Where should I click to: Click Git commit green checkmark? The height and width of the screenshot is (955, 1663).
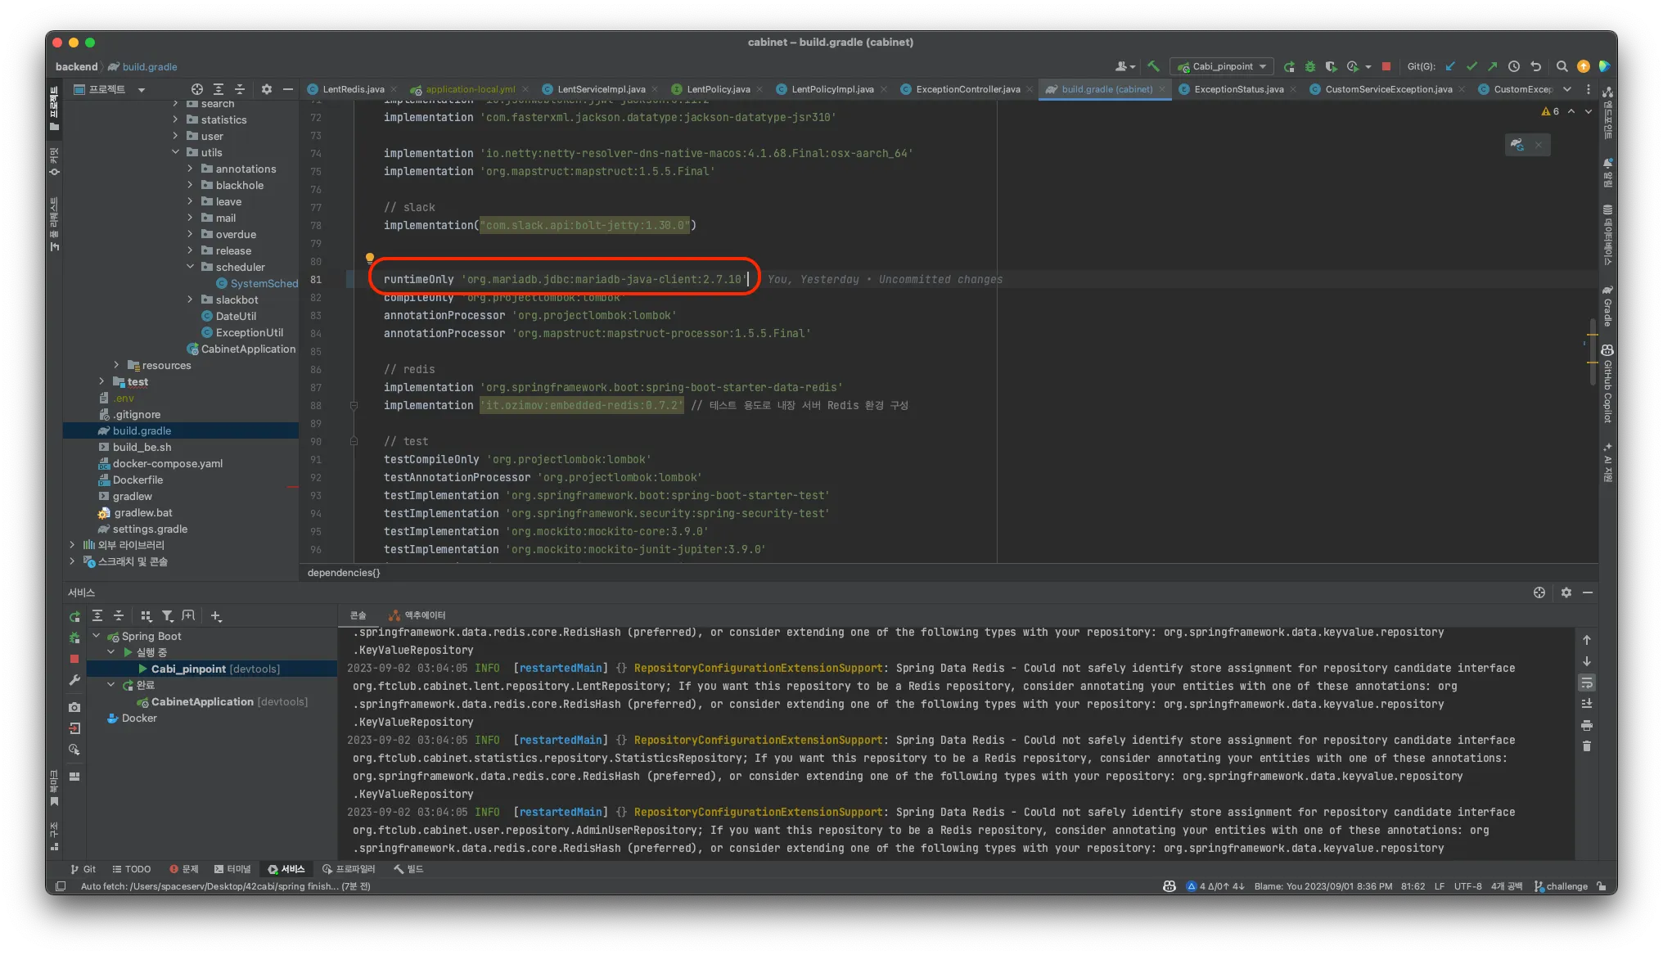click(x=1471, y=66)
